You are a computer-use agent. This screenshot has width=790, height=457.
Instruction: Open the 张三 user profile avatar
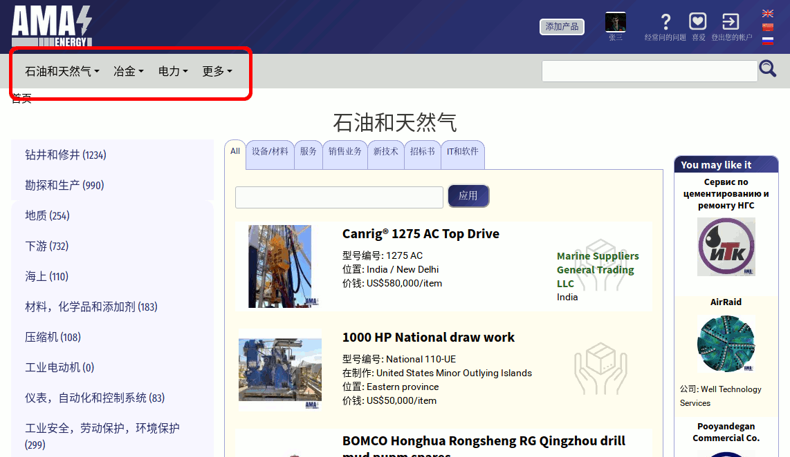[615, 23]
